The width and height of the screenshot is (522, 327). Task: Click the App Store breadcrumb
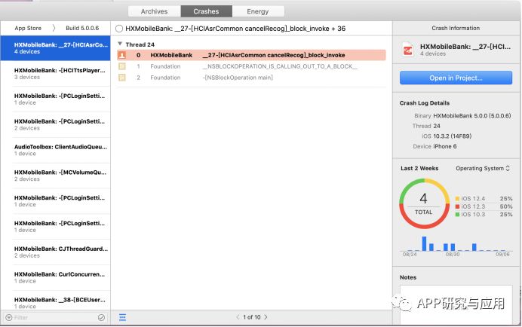(28, 29)
